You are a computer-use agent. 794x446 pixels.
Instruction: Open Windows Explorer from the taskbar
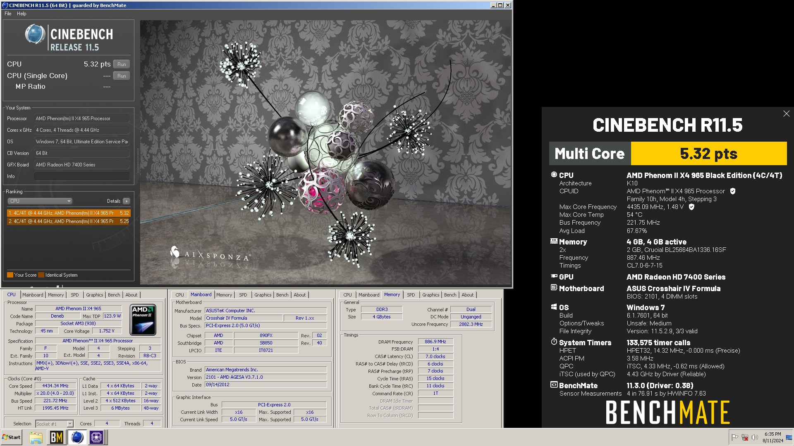36,438
